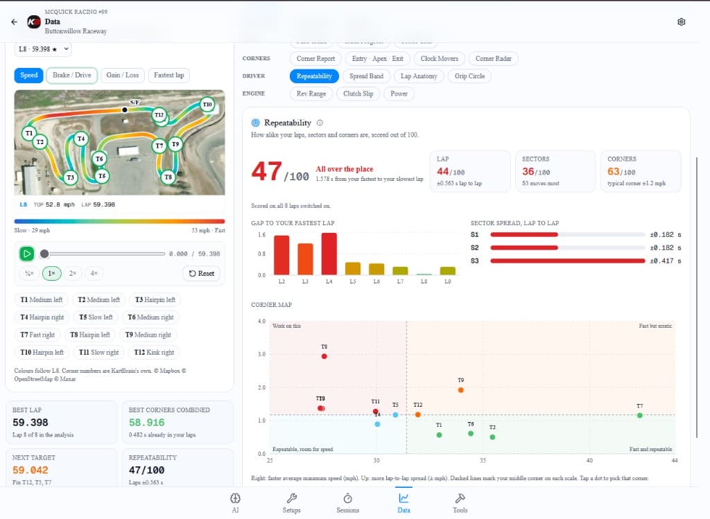Go back with the arrow icon
The height and width of the screenshot is (519, 710).
pos(14,21)
